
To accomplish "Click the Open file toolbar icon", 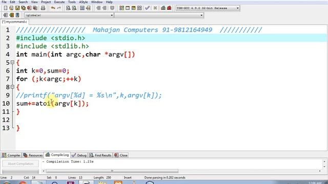I will point(11,8).
